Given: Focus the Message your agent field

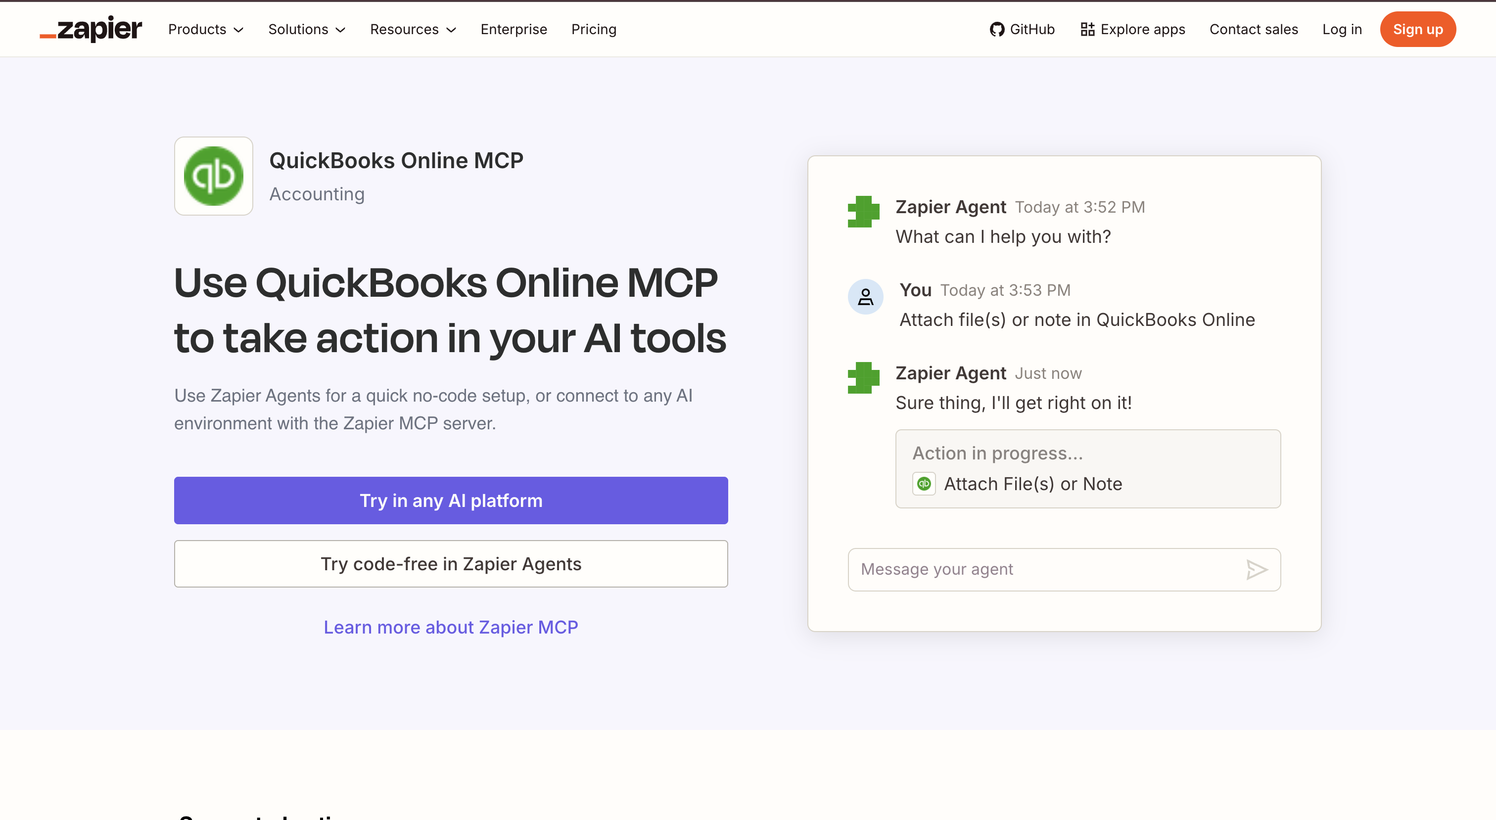Looking at the screenshot, I should (x=1064, y=570).
